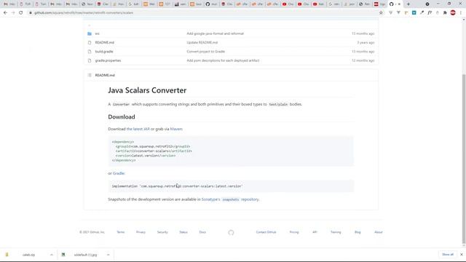Viewport: 466px width, 262px height.
Task: Click the GitHub logo in footer
Action: pos(231,232)
